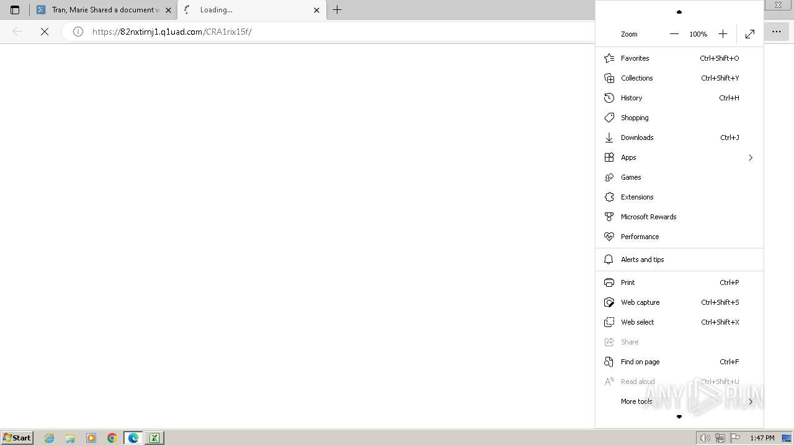Start Web select from the menu
794x446 pixels.
pyautogui.click(x=679, y=322)
